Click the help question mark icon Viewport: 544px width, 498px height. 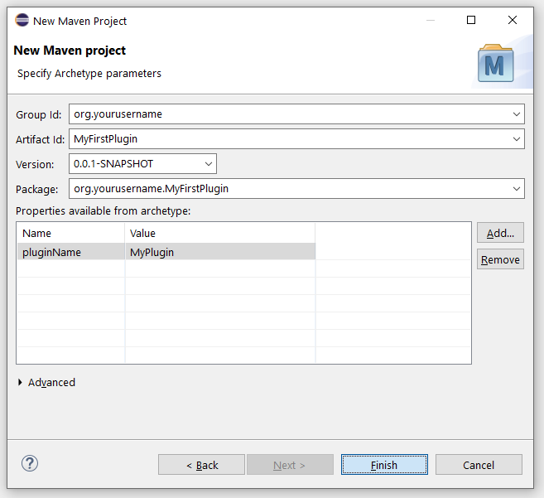(x=30, y=464)
